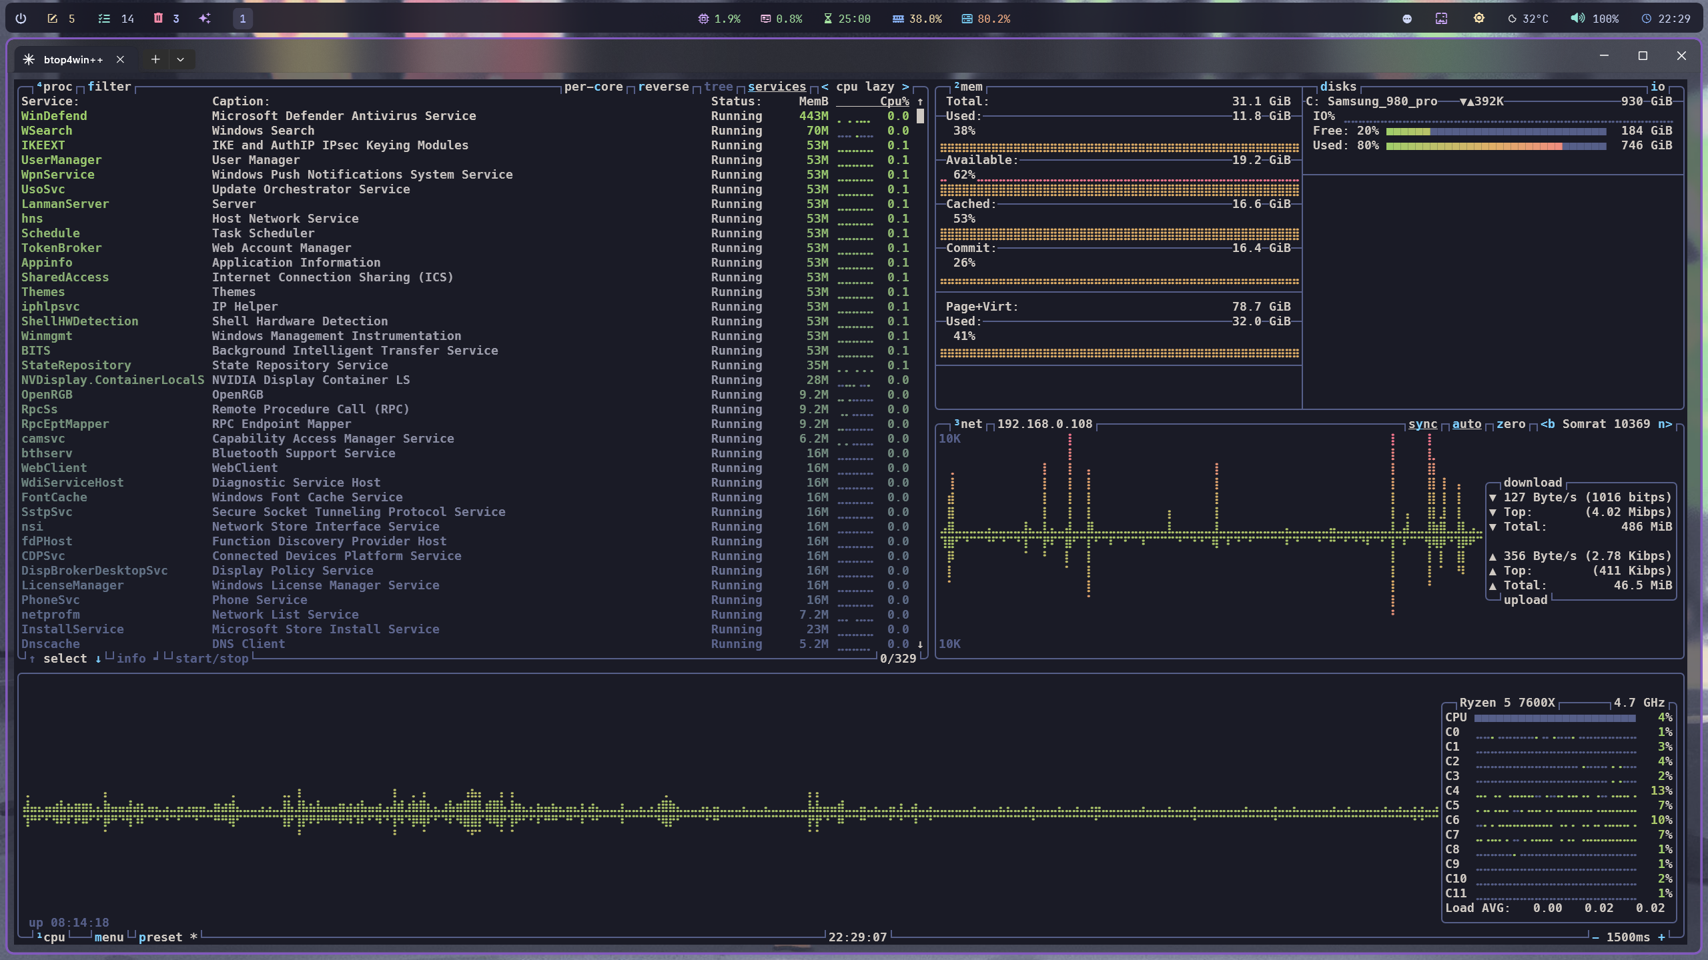Select the Dnscache service row
This screenshot has width=1708, height=960.
tap(465, 644)
